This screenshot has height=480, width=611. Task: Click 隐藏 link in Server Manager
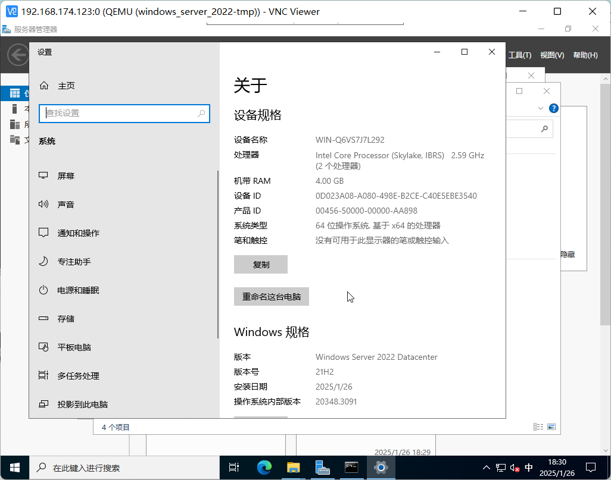pos(568,254)
